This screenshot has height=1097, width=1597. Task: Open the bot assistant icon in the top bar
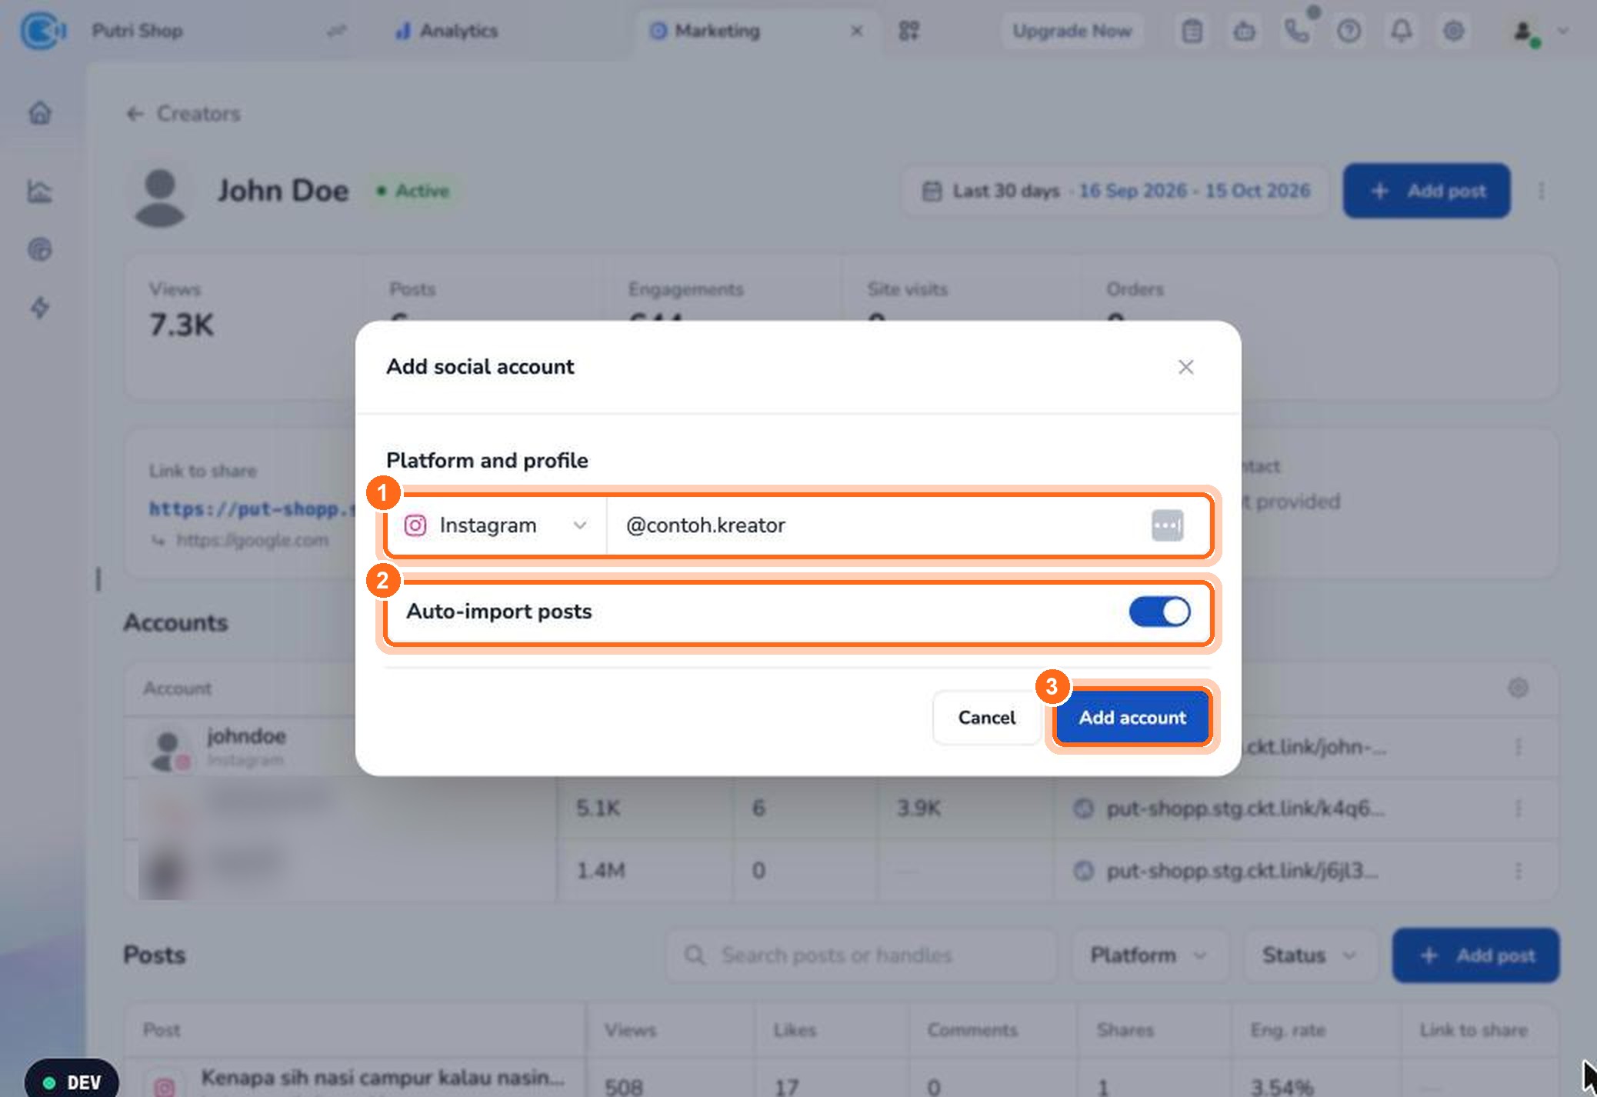(1244, 31)
